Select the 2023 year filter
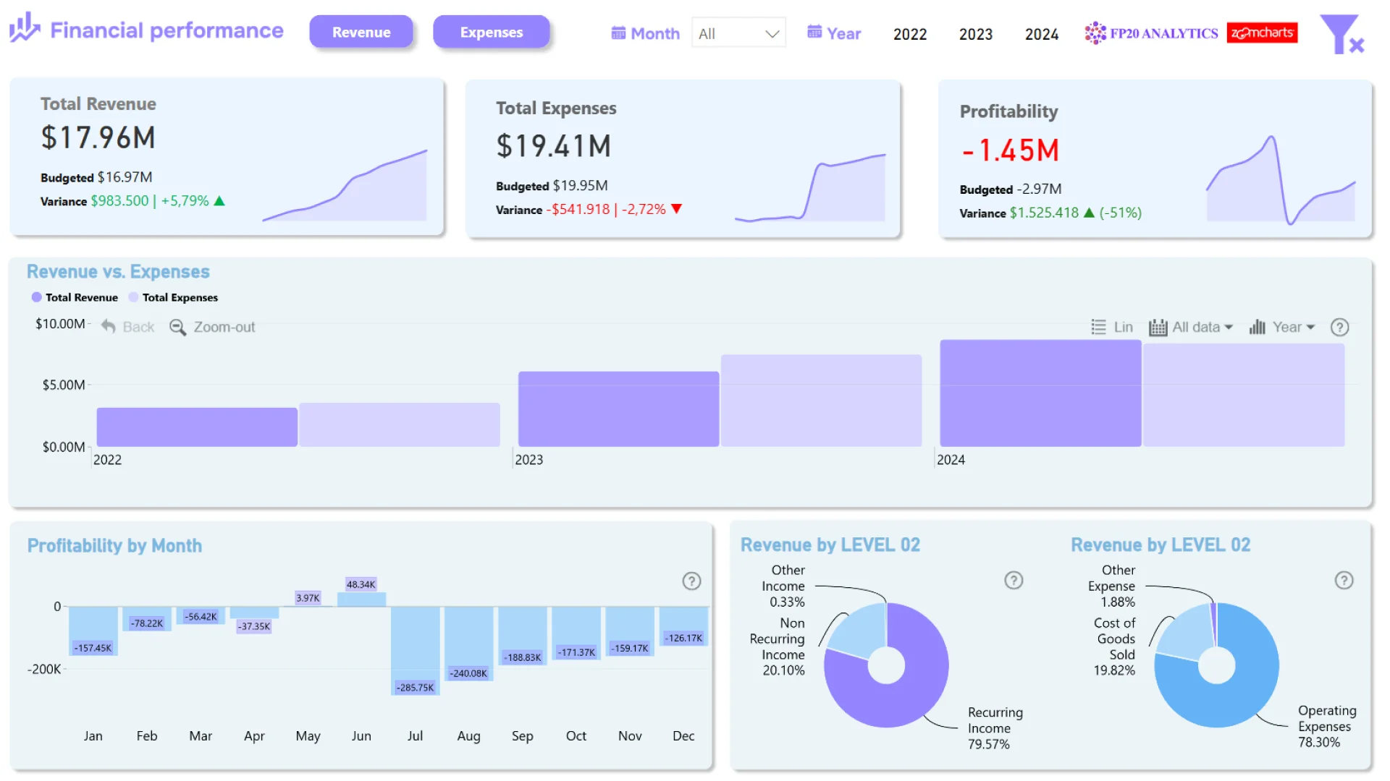The image size is (1390, 781). 975,34
